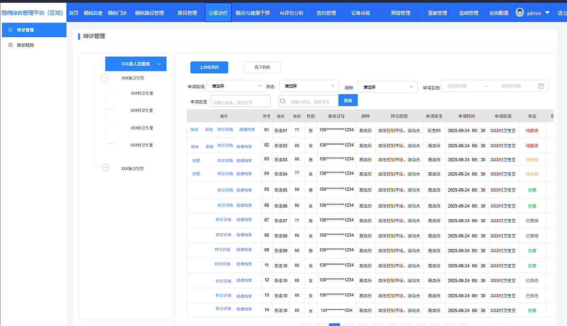Click the 搜索 button

coord(348,100)
